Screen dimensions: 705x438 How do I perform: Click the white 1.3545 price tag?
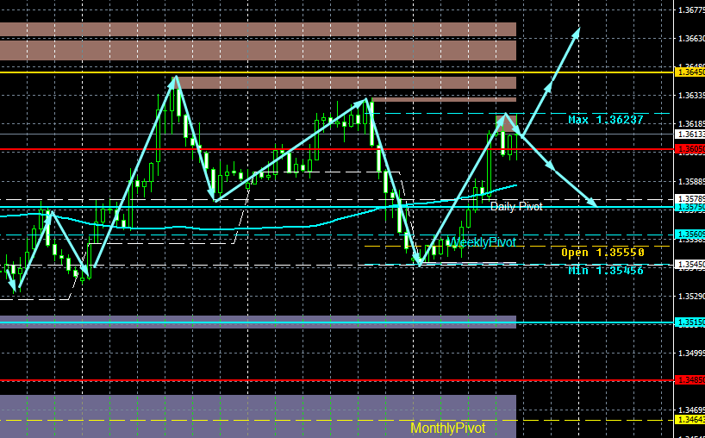click(690, 265)
